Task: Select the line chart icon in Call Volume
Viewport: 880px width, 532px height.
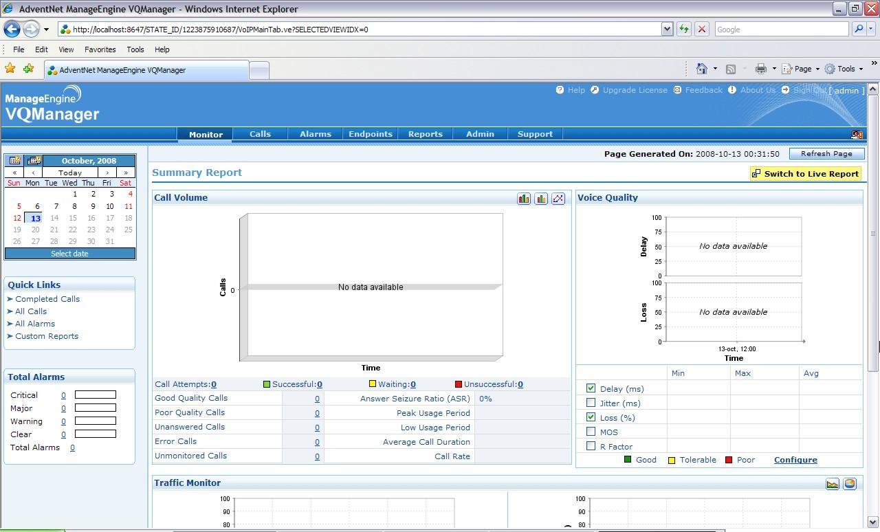Action: (558, 199)
